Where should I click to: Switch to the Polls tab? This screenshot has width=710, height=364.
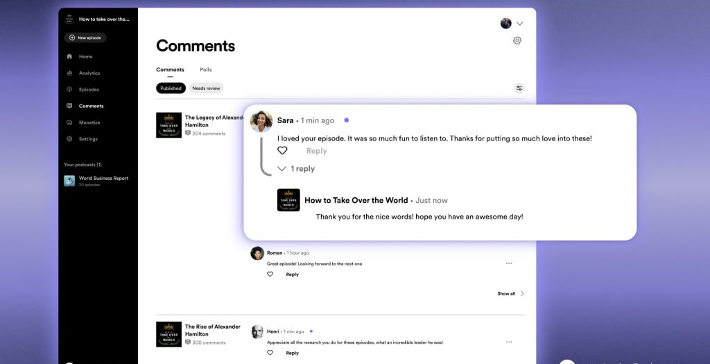pyautogui.click(x=206, y=70)
